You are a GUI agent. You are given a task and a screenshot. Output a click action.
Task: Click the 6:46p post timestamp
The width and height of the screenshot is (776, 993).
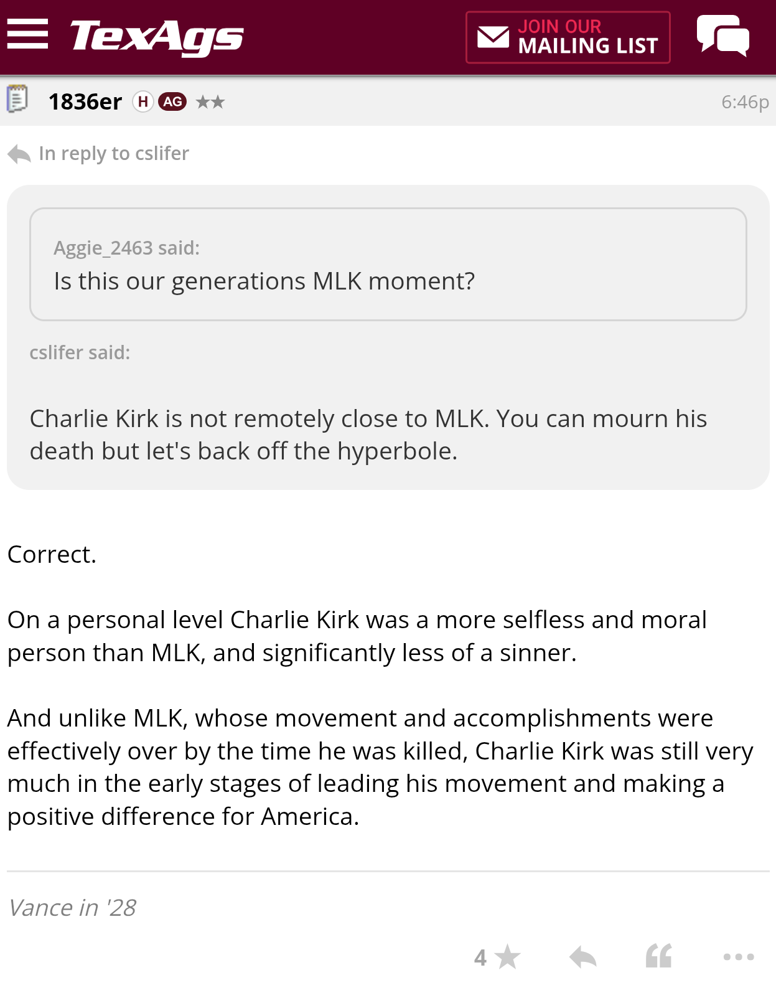[x=745, y=101]
